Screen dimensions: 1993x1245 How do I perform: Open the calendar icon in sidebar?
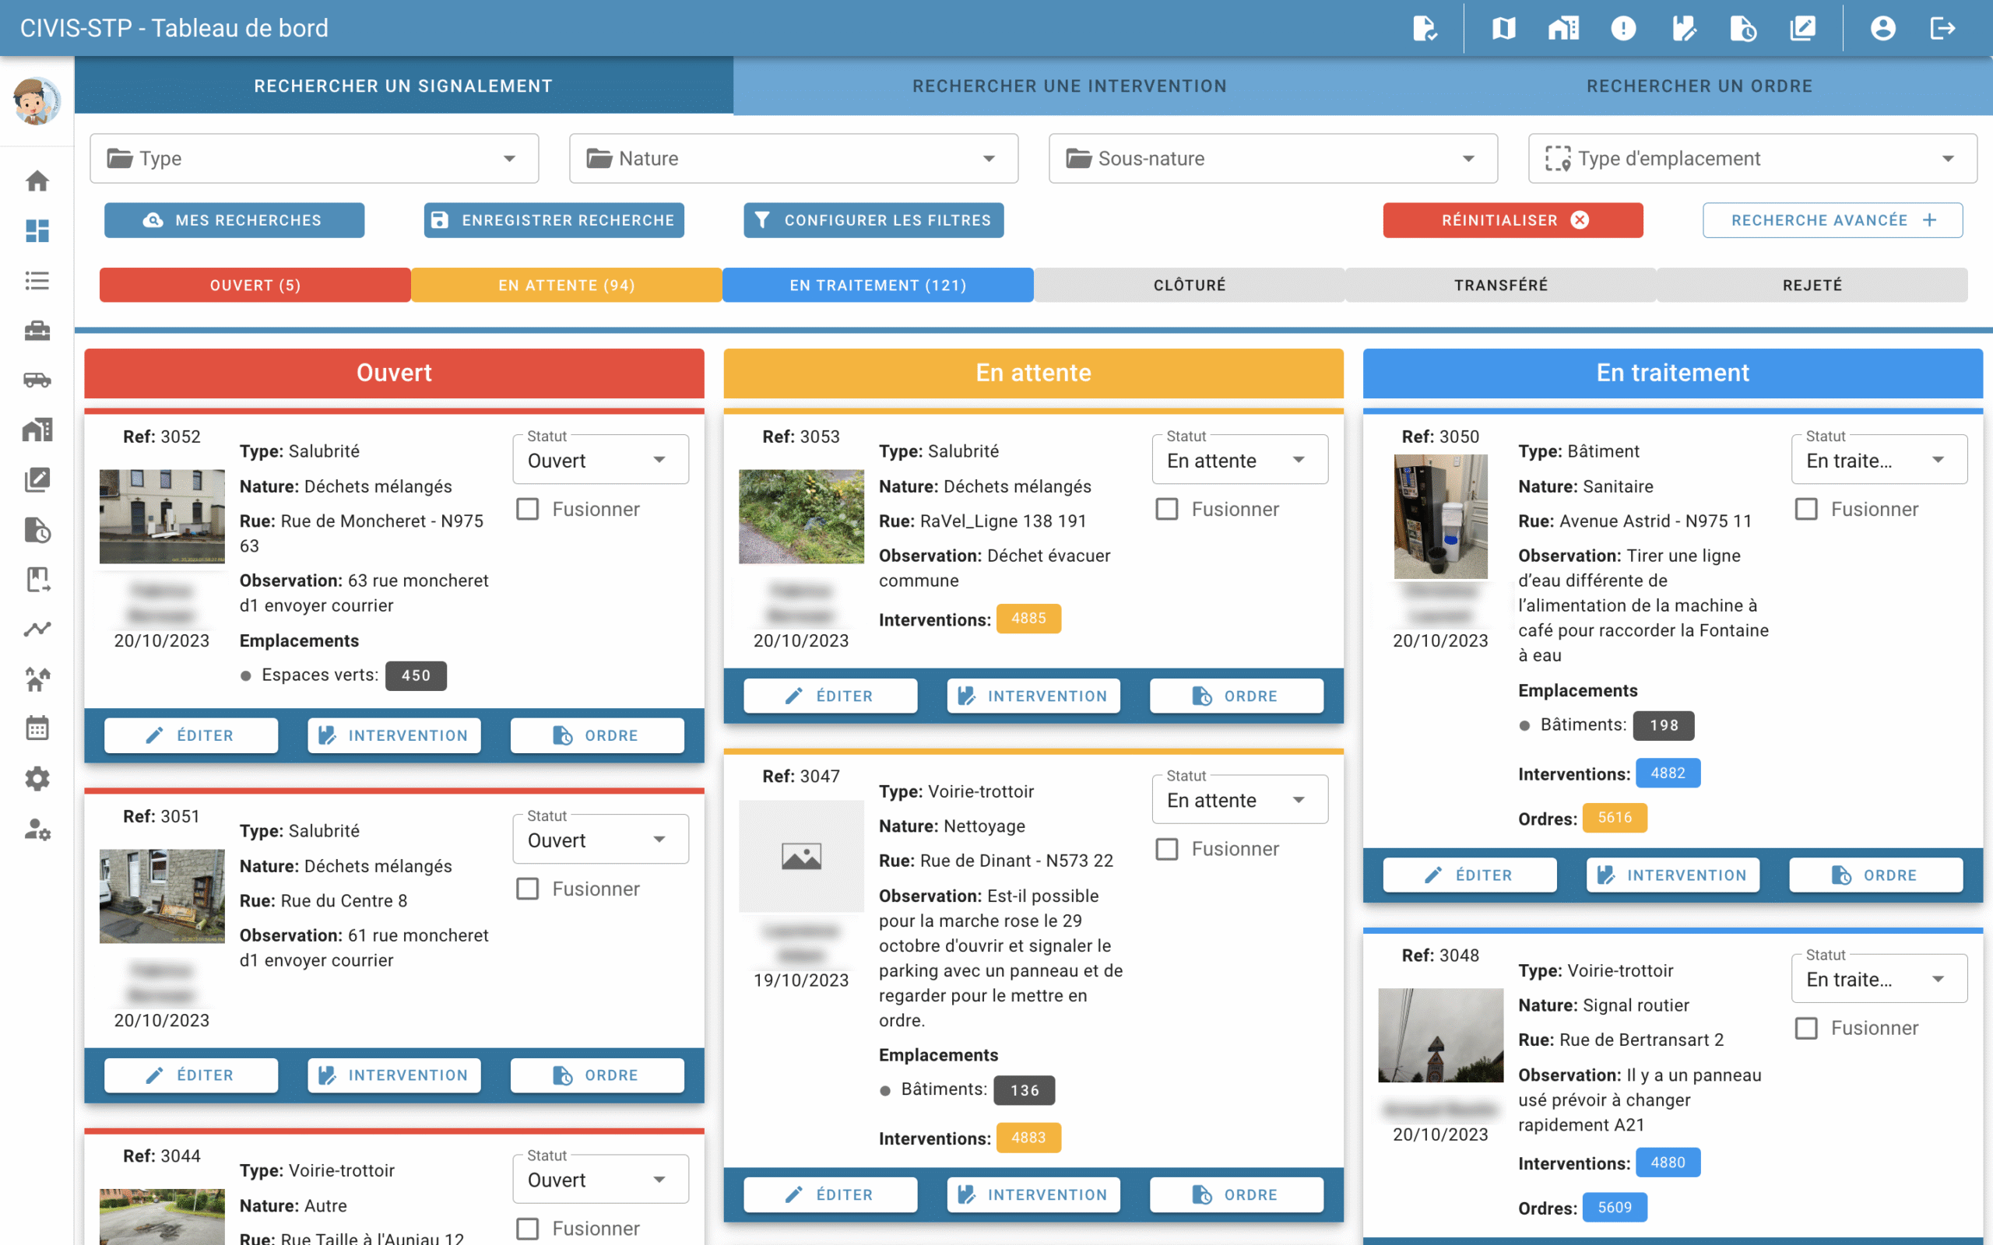click(x=37, y=729)
